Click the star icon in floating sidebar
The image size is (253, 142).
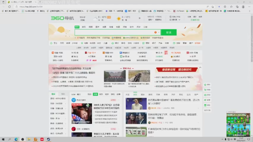click(x=205, y=85)
